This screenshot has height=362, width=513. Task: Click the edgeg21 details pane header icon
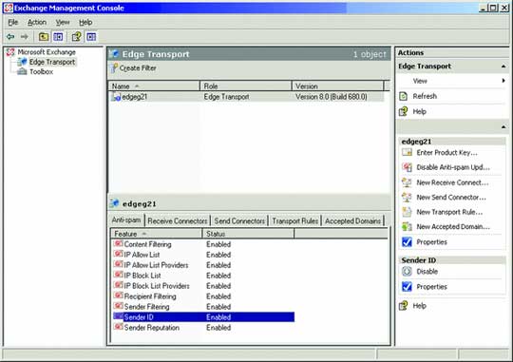114,203
